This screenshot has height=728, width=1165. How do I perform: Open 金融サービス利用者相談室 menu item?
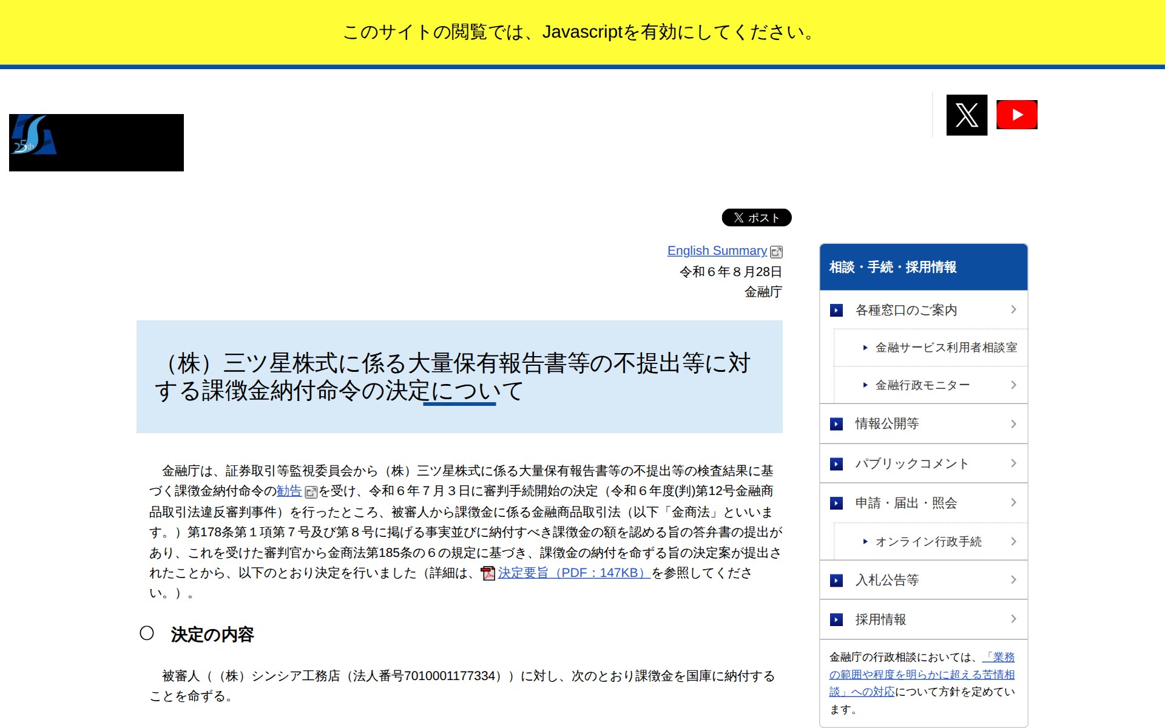(945, 348)
